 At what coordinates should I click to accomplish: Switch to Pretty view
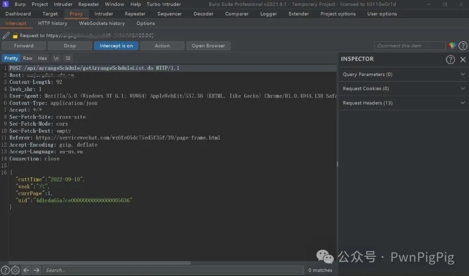tap(11, 58)
